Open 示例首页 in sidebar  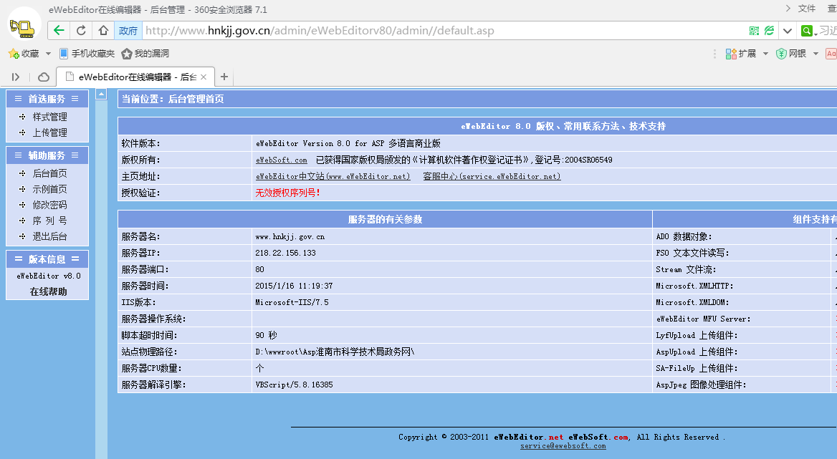(x=49, y=189)
